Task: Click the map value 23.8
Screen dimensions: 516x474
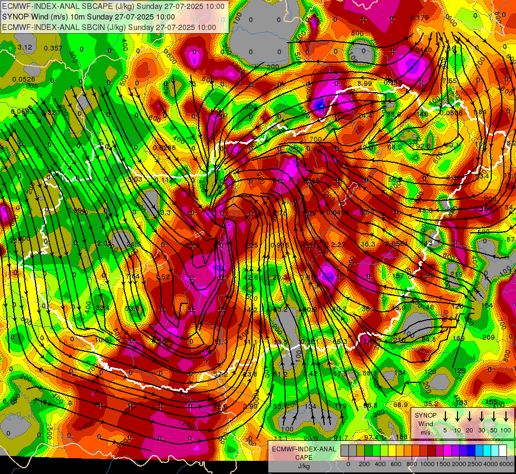Action: (250, 374)
